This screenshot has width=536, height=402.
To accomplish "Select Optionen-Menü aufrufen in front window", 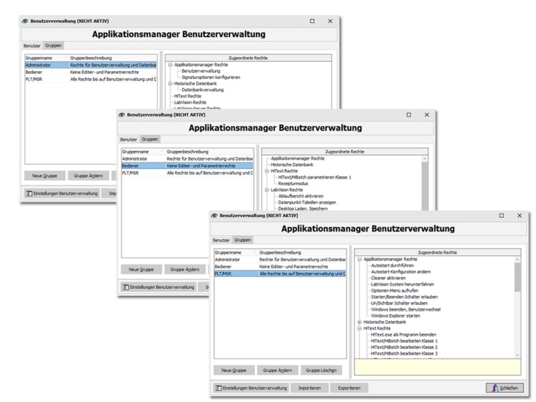I will click(x=394, y=290).
